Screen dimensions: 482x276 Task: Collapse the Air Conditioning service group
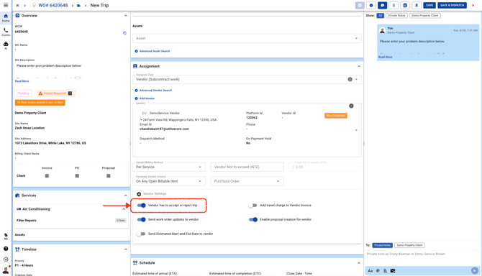(x=124, y=209)
